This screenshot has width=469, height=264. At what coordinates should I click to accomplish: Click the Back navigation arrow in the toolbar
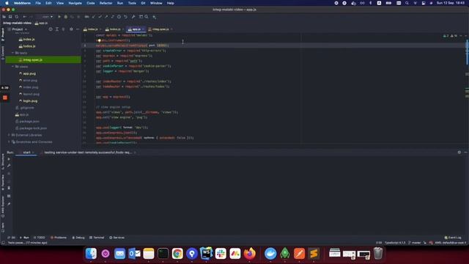[24, 17]
